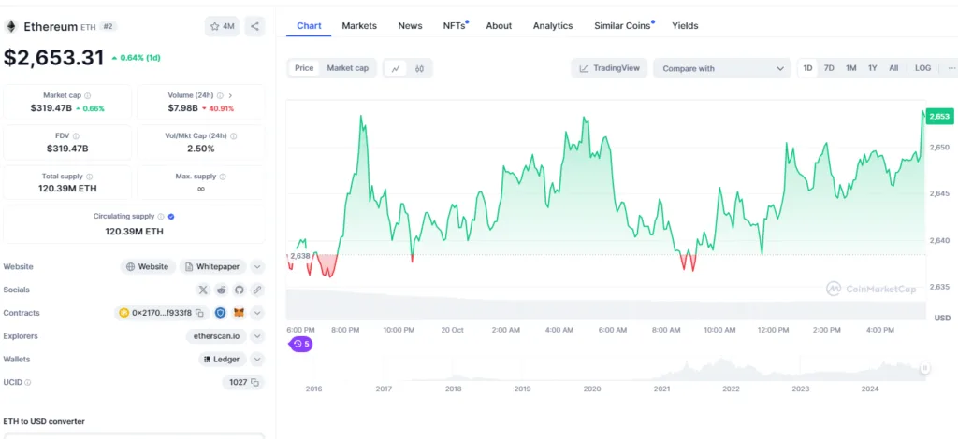Expand the Website row chevron

(x=257, y=266)
